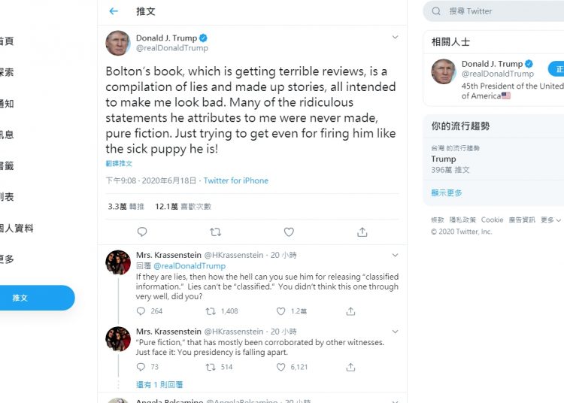The image size is (564, 403).
Task: Select the Trump trending topic
Action: 493,159
